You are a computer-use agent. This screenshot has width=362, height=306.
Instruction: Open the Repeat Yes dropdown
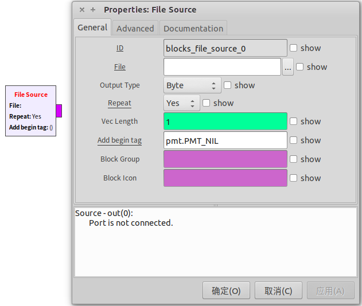tap(182, 103)
